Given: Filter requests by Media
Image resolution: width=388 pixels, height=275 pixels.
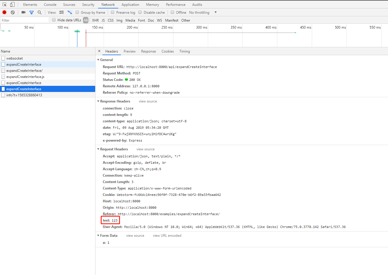Looking at the screenshot, I should pos(130,20).
